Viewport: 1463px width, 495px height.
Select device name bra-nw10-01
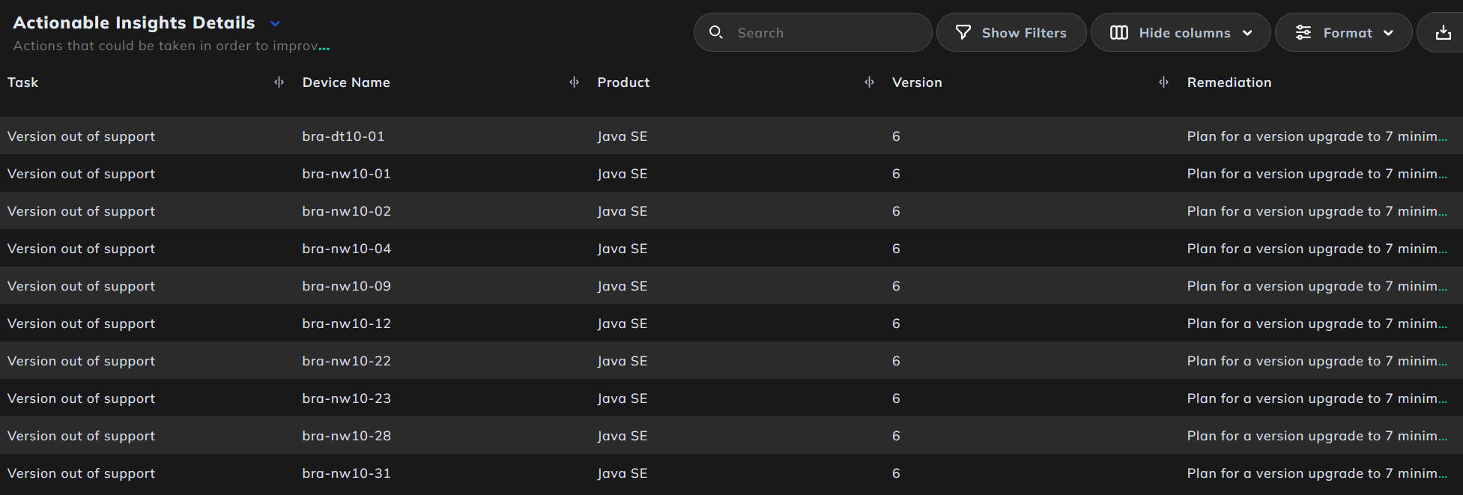(346, 174)
